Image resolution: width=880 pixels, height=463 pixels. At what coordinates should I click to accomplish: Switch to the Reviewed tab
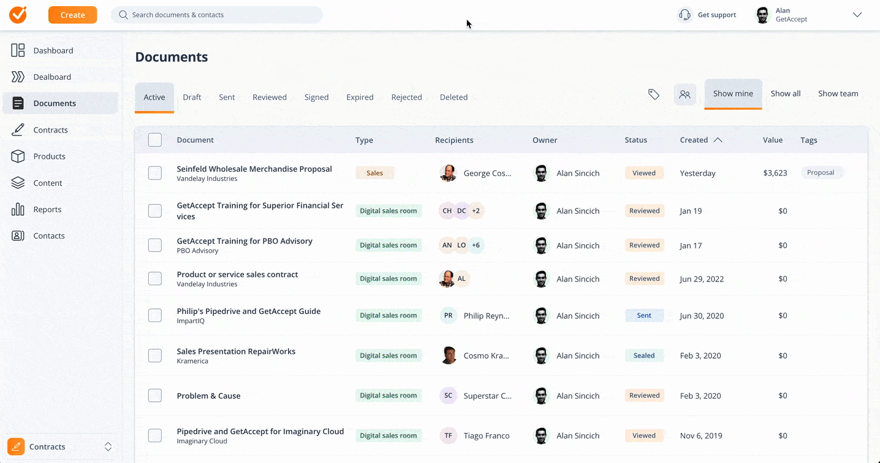click(x=270, y=97)
